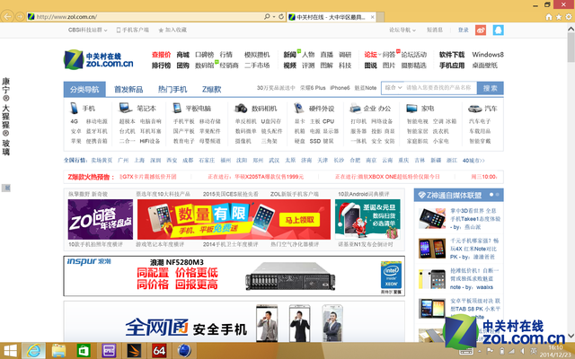Refresh the page with the reload icon
575x359 pixels.
(x=281, y=16)
